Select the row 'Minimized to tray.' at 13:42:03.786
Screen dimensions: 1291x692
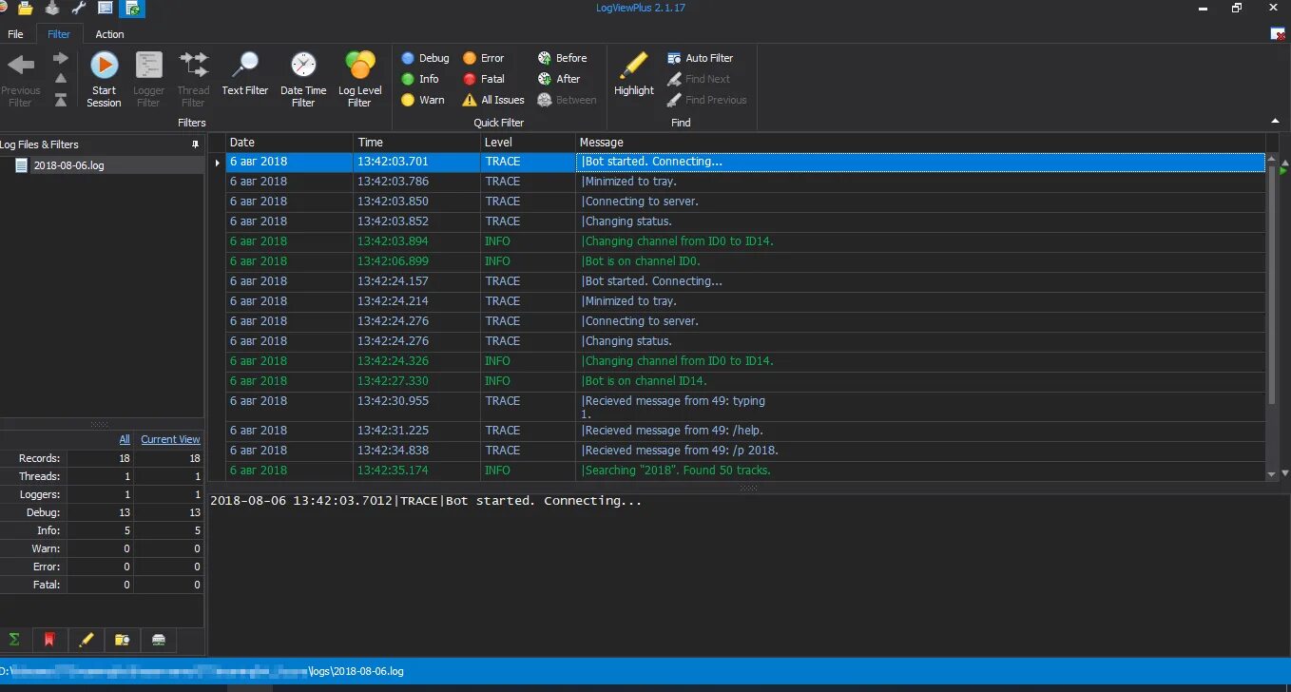[745, 182]
